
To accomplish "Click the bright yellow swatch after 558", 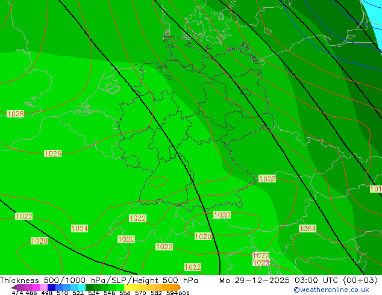I will point(128,287).
